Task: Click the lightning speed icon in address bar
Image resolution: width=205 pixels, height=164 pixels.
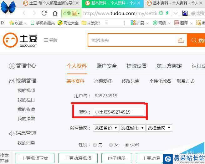Action: (167, 13)
